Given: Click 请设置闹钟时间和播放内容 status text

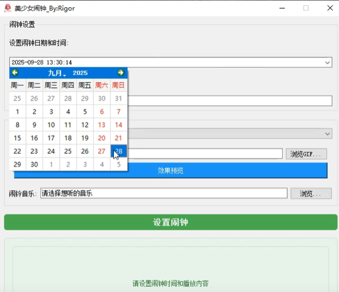Looking at the screenshot, I should 171,283.
